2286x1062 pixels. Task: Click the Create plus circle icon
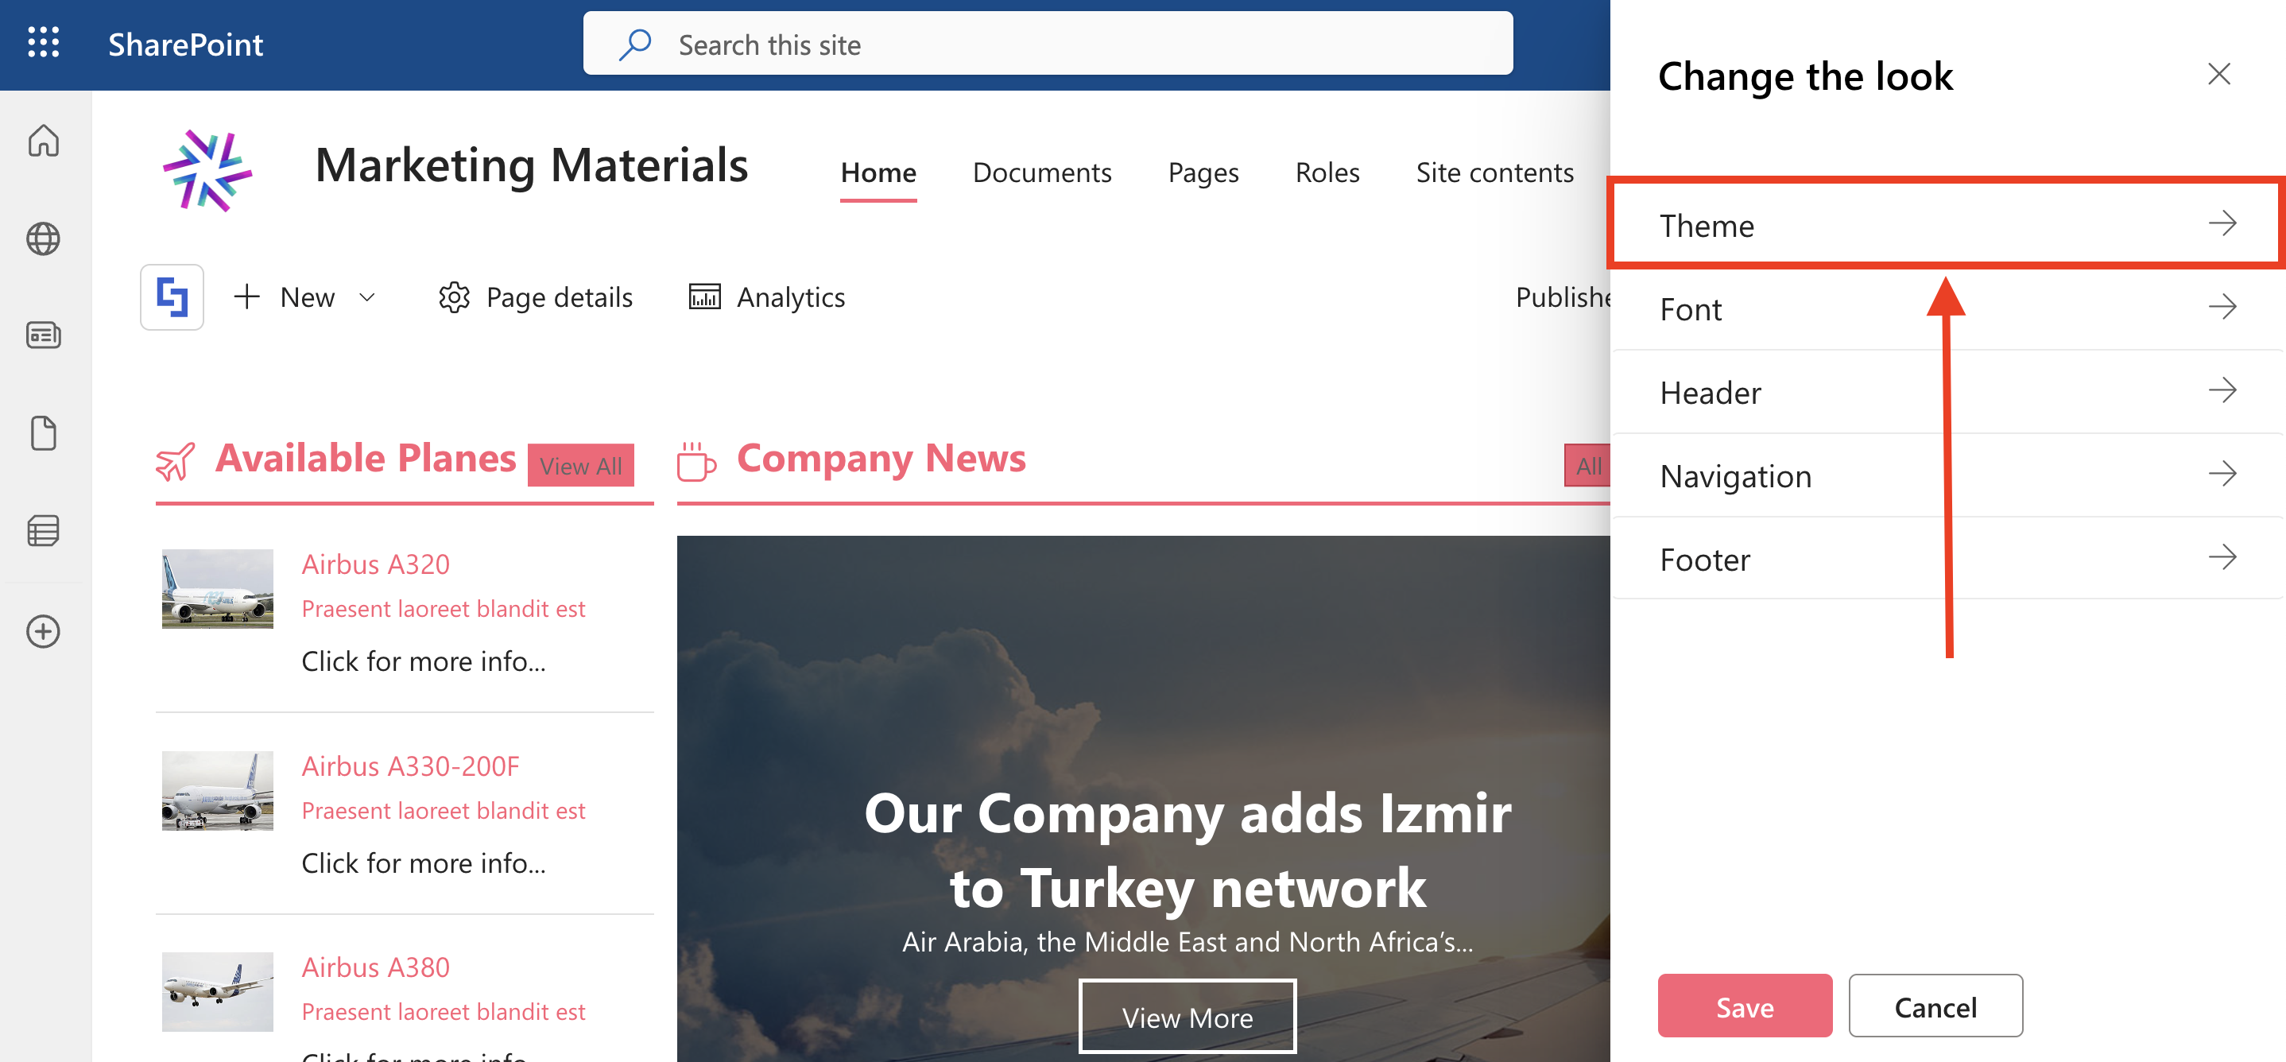pyautogui.click(x=44, y=632)
